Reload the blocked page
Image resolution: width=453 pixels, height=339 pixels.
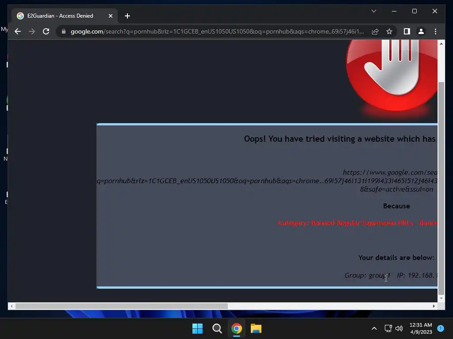[x=46, y=31]
